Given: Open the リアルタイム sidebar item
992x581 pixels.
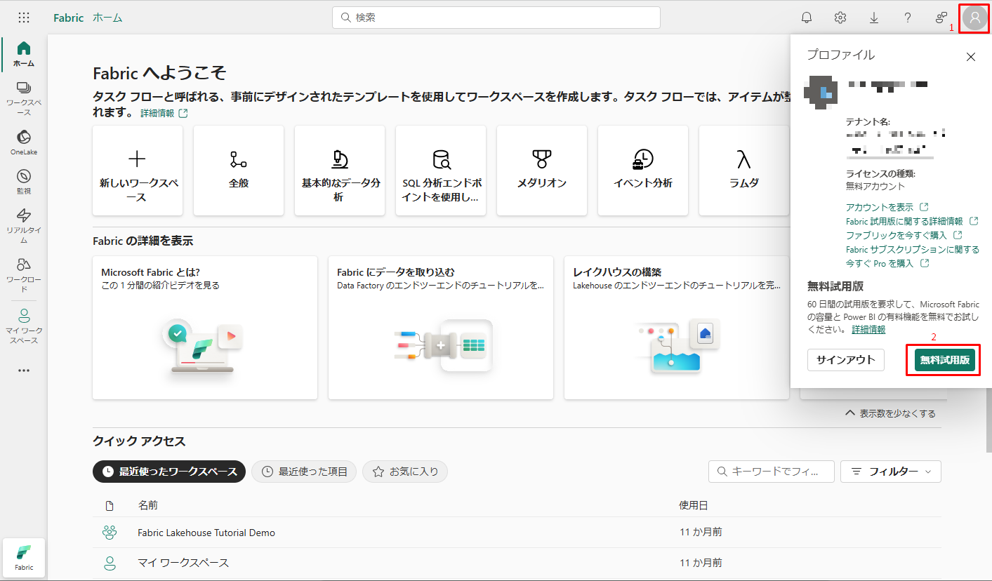Looking at the screenshot, I should click(24, 225).
